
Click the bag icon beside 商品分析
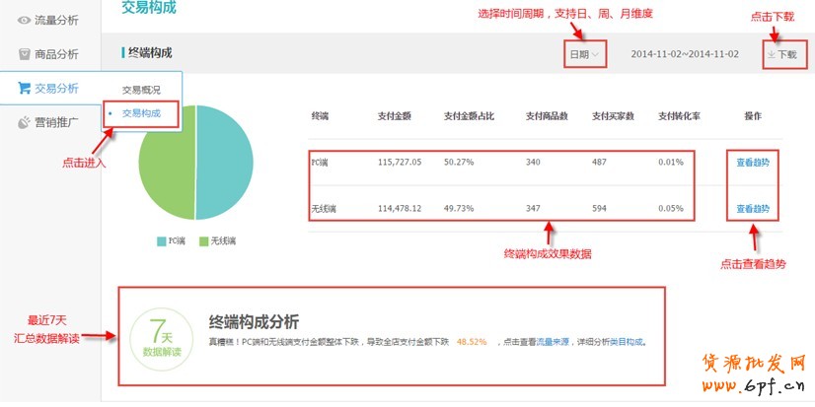pos(25,54)
